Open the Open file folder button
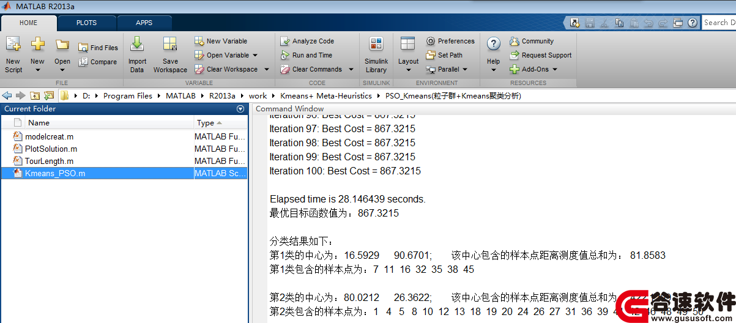This screenshot has height=323, width=736. tap(62, 54)
